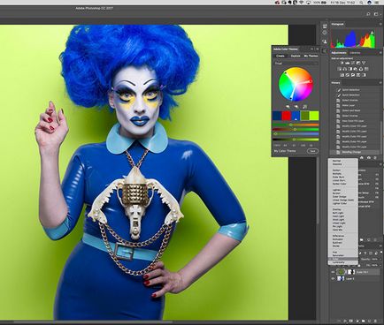Hide the Color Fill 1 layer
Viewport: 384px width, 325px height.
[x=333, y=272]
